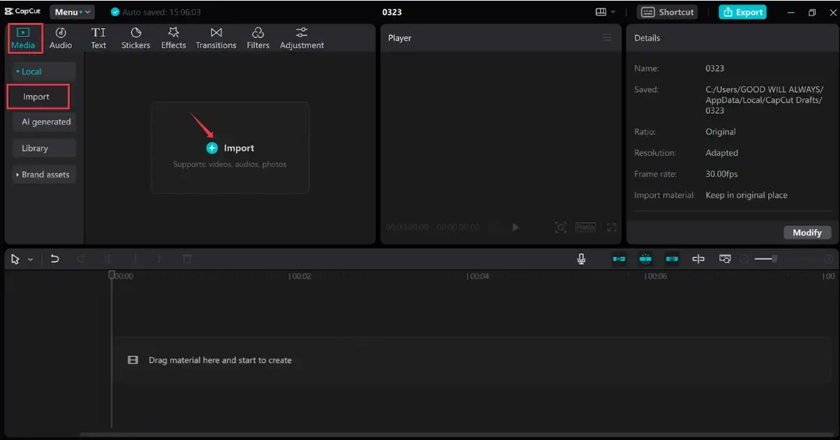
Task: Open the Transitions tab
Action: point(216,38)
